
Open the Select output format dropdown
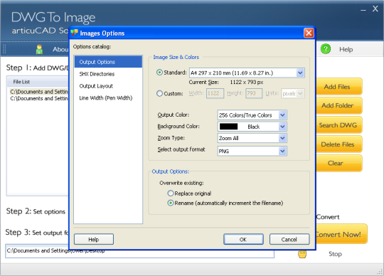(x=282, y=151)
